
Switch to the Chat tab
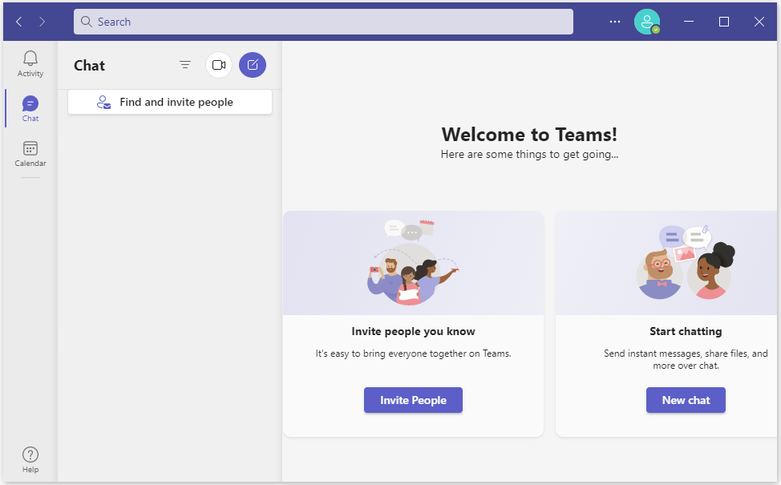(x=30, y=109)
